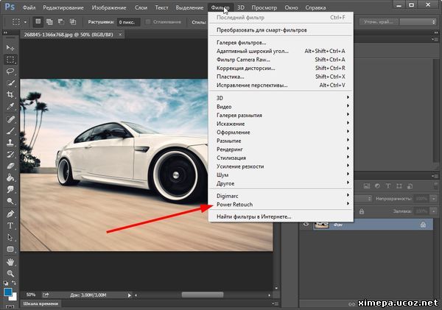This screenshot has width=442, height=310.
Task: Select the Crop tool
Action: [x=10, y=95]
